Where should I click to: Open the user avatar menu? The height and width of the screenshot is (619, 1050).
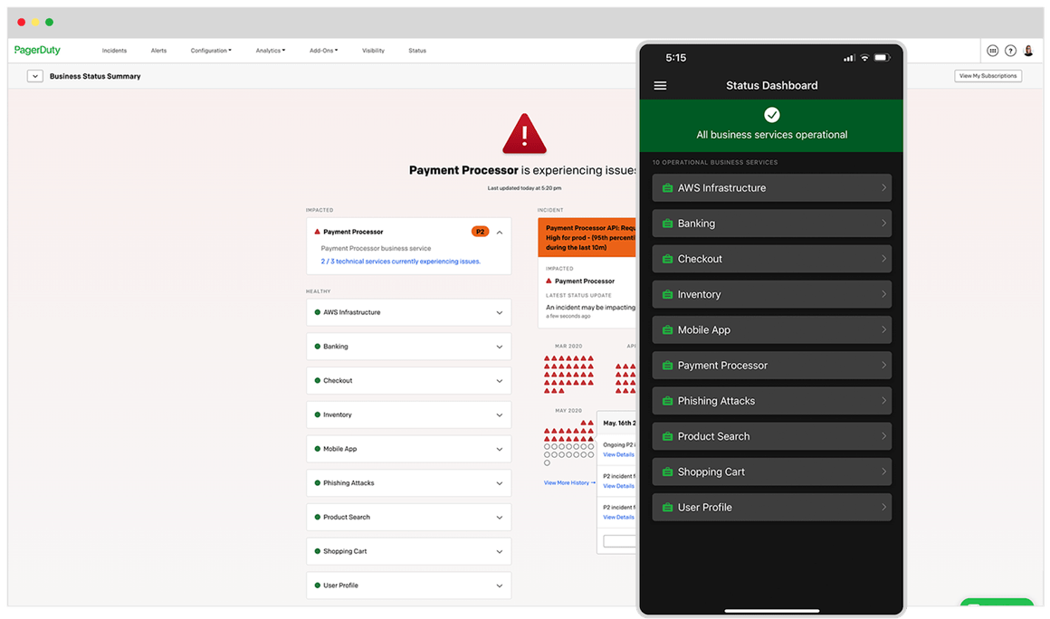coord(1028,50)
